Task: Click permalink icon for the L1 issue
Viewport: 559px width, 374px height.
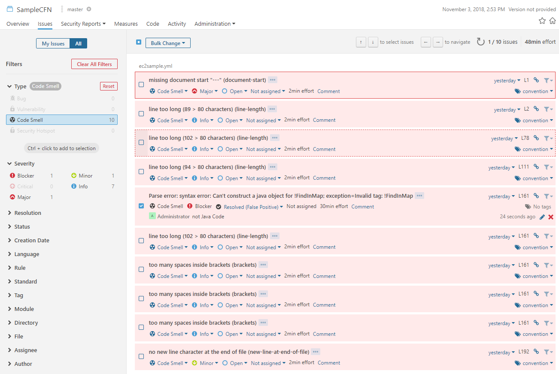Action: 536,80
